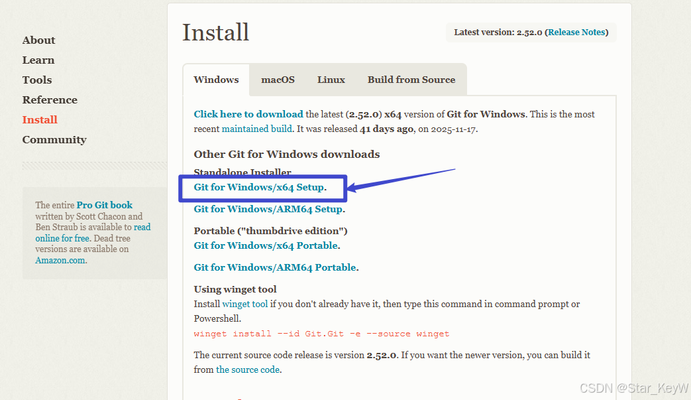Screen dimensions: 691x400
Task: Download Git for Windows/x64 Portable
Action: click(x=266, y=245)
